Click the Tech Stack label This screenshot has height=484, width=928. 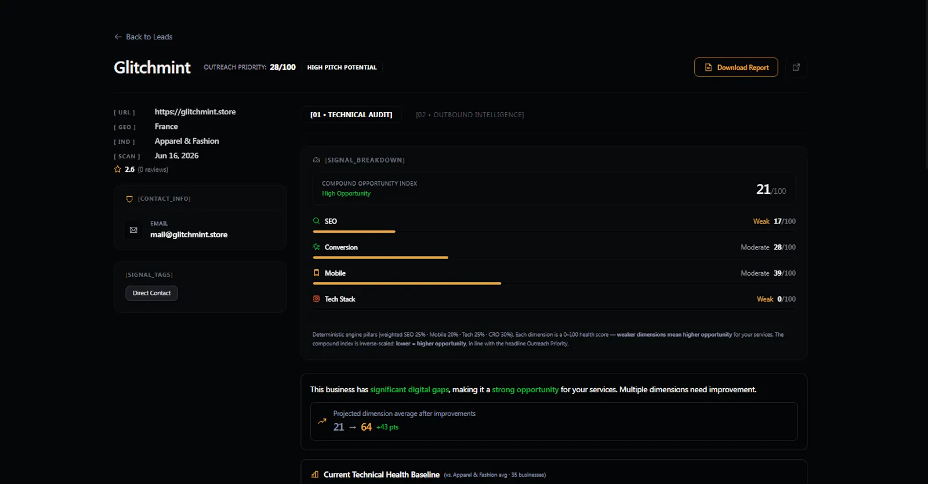(x=340, y=299)
